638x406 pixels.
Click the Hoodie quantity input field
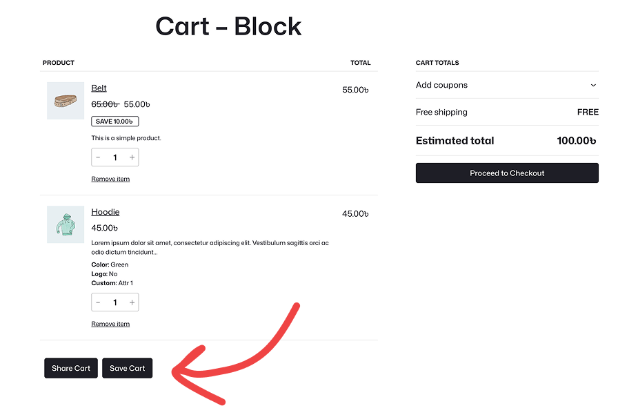(114, 302)
